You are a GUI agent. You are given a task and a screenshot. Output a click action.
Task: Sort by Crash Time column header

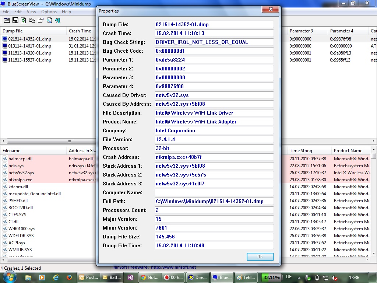pos(81,31)
